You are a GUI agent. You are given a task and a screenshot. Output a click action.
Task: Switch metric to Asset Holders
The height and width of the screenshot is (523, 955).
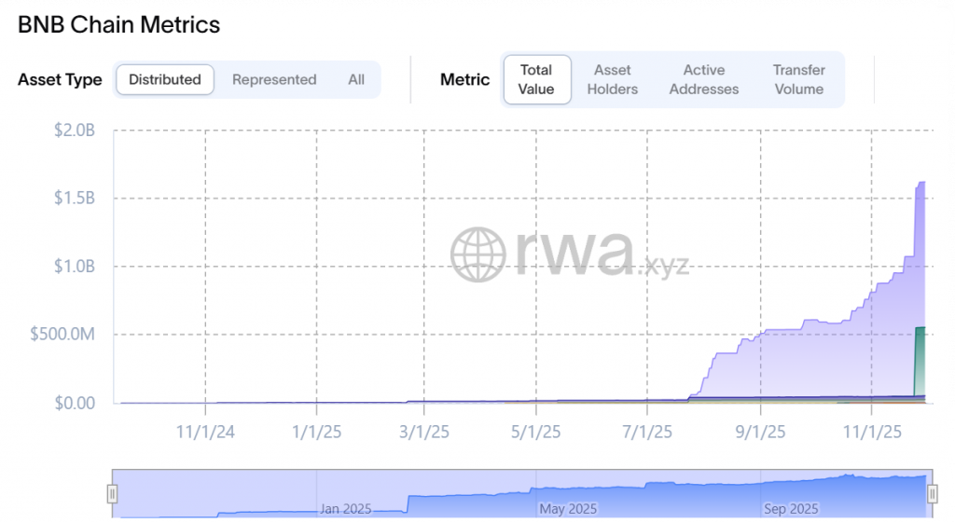pos(612,80)
